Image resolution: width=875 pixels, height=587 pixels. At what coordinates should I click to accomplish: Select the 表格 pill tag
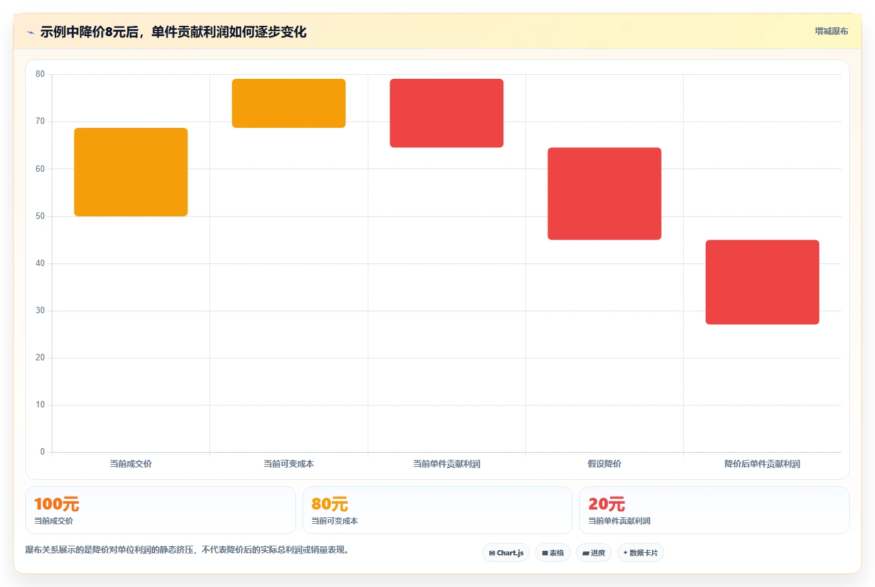point(553,553)
